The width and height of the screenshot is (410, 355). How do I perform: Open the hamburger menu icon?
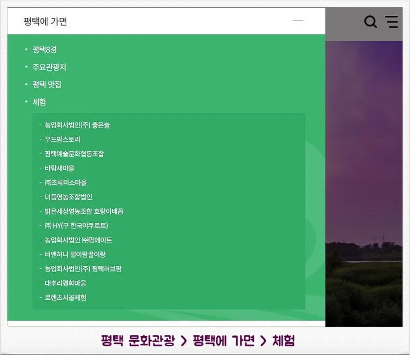pyautogui.click(x=392, y=22)
